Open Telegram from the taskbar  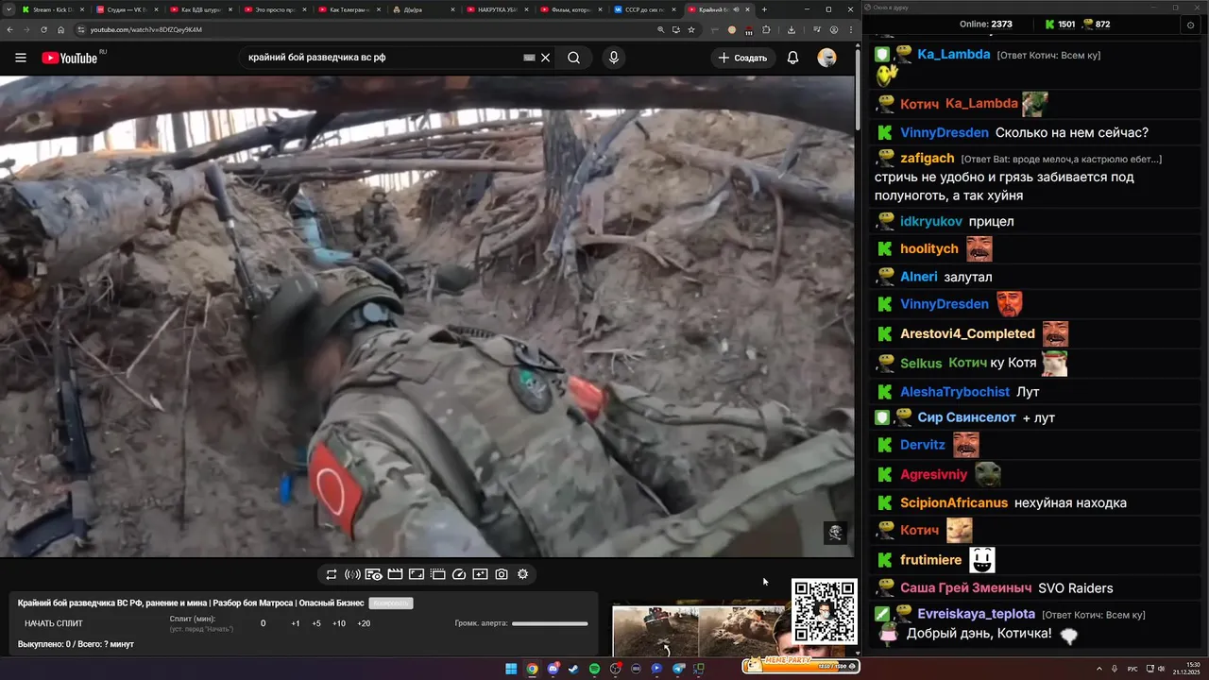point(677,669)
